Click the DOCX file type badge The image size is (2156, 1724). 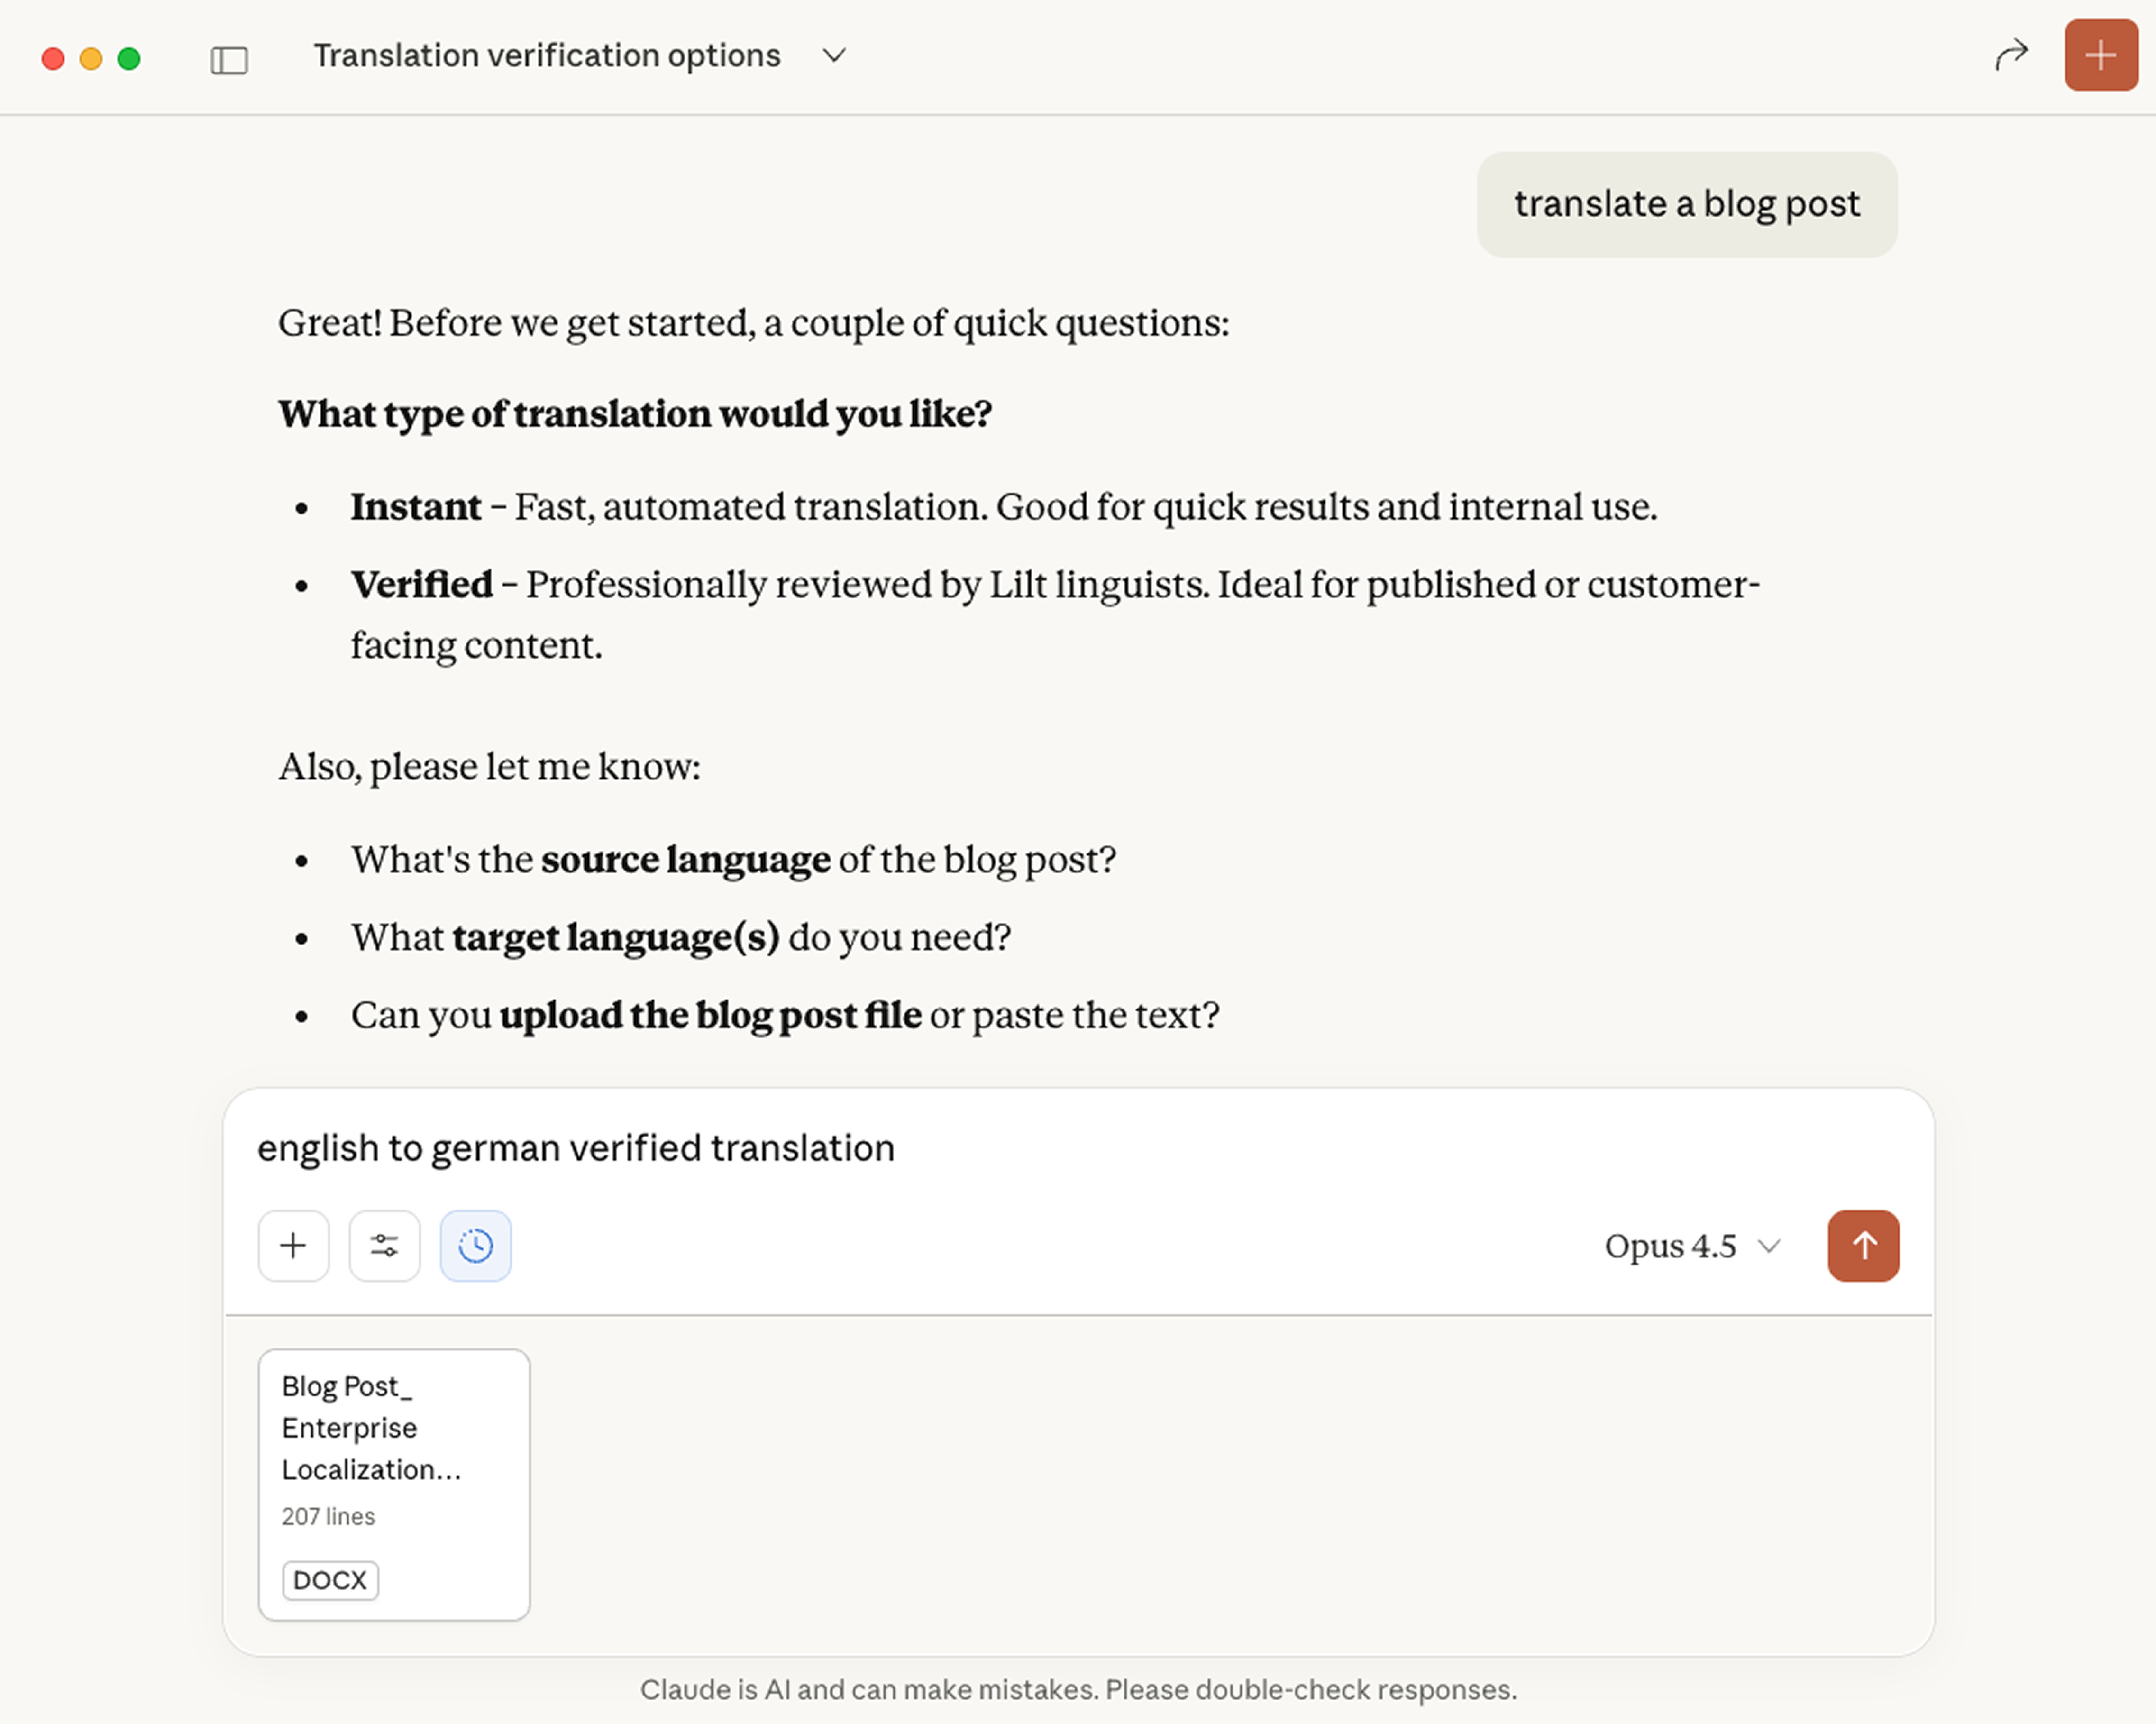(330, 1580)
